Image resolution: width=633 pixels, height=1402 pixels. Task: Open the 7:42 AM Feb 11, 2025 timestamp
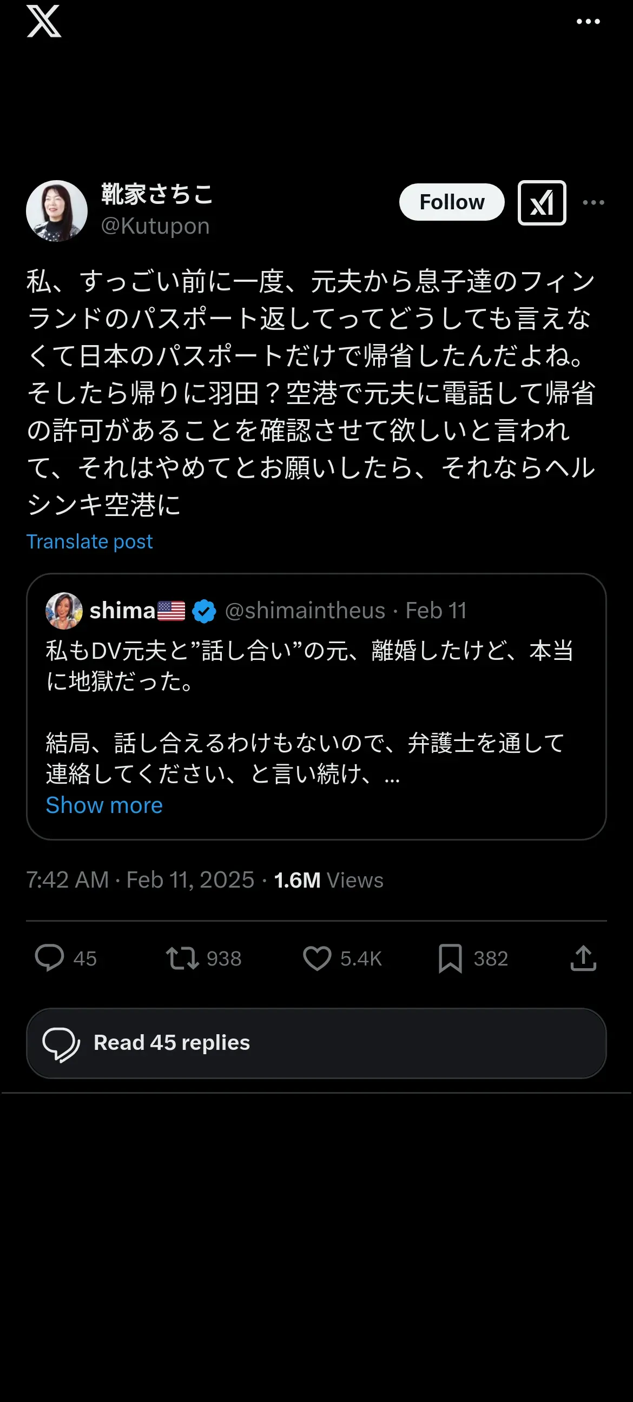141,880
